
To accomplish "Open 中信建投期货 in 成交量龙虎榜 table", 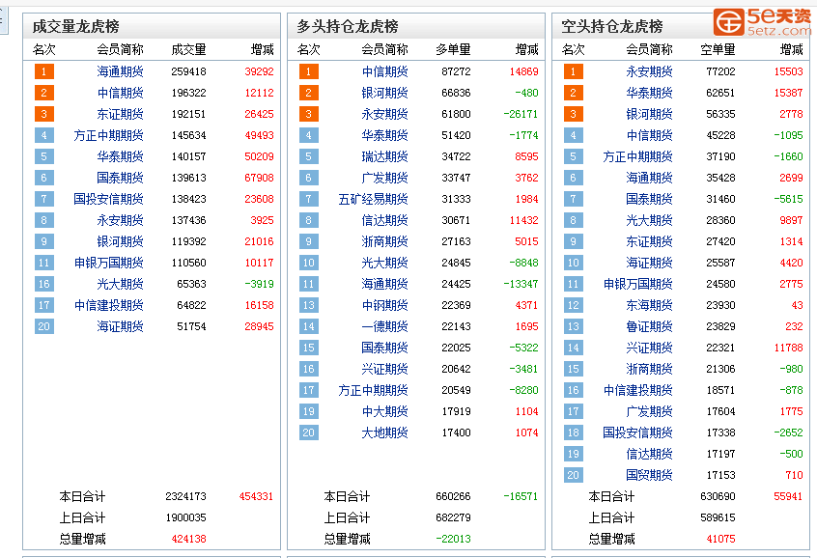I will pyautogui.click(x=108, y=305).
